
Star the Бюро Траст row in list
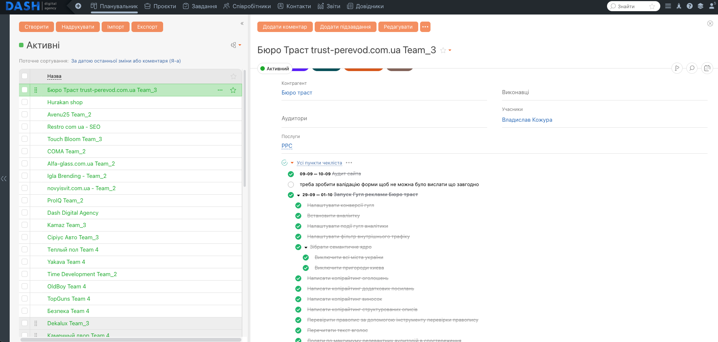(233, 90)
